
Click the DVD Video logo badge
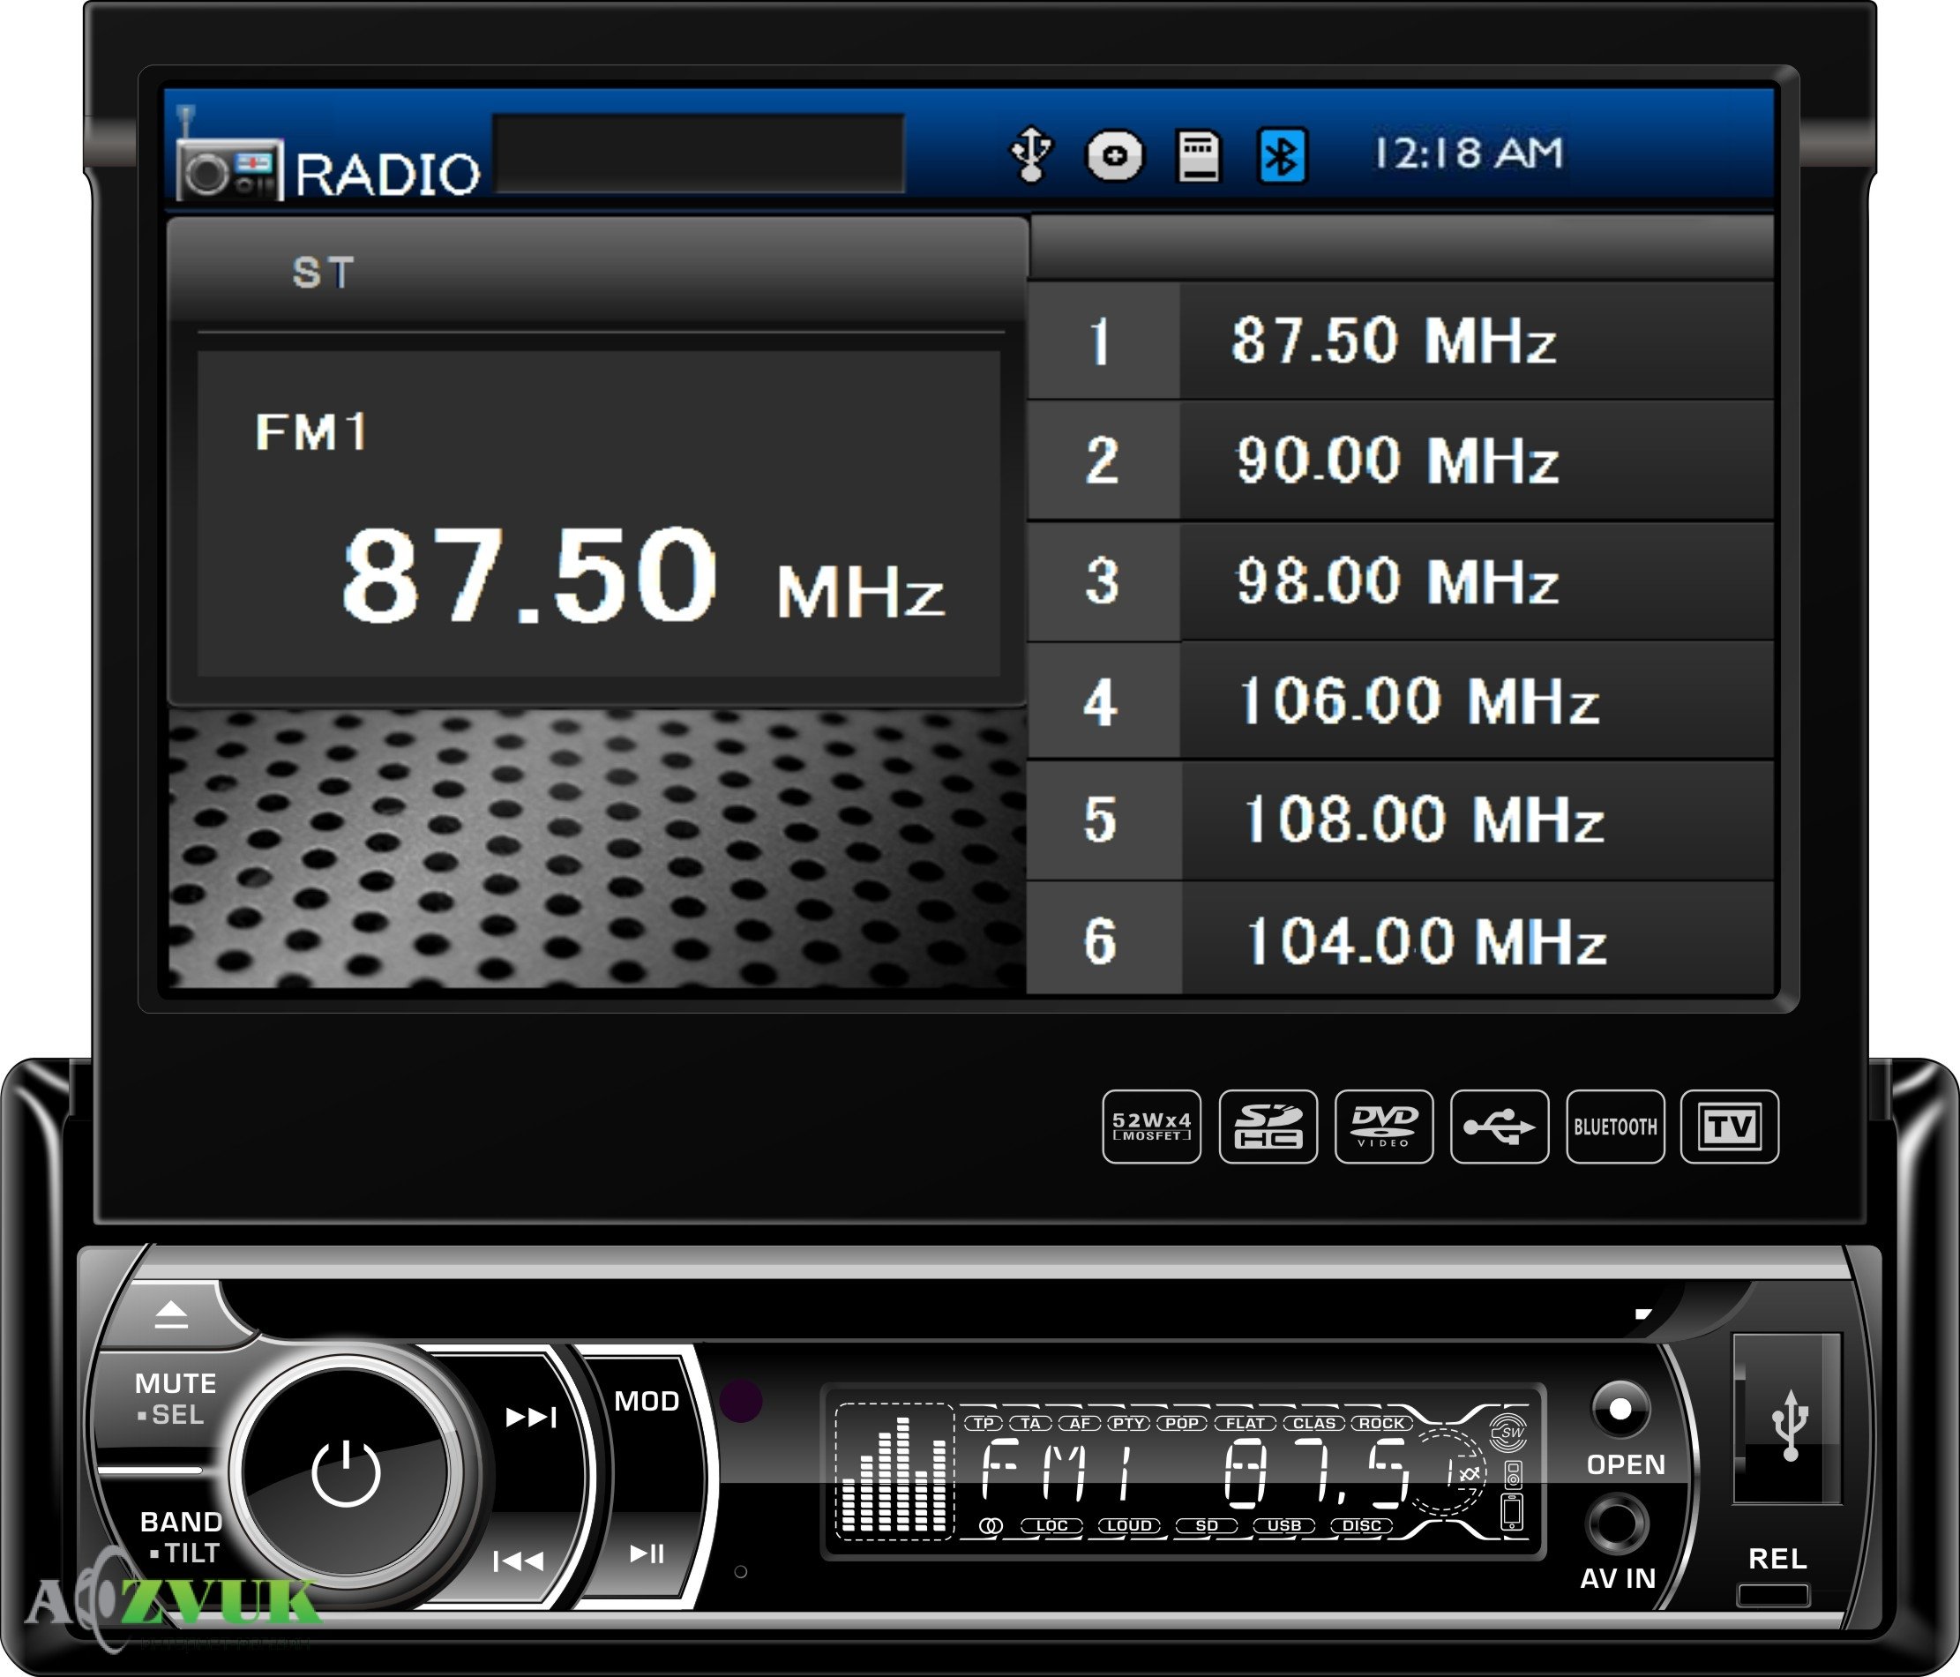[1384, 1127]
